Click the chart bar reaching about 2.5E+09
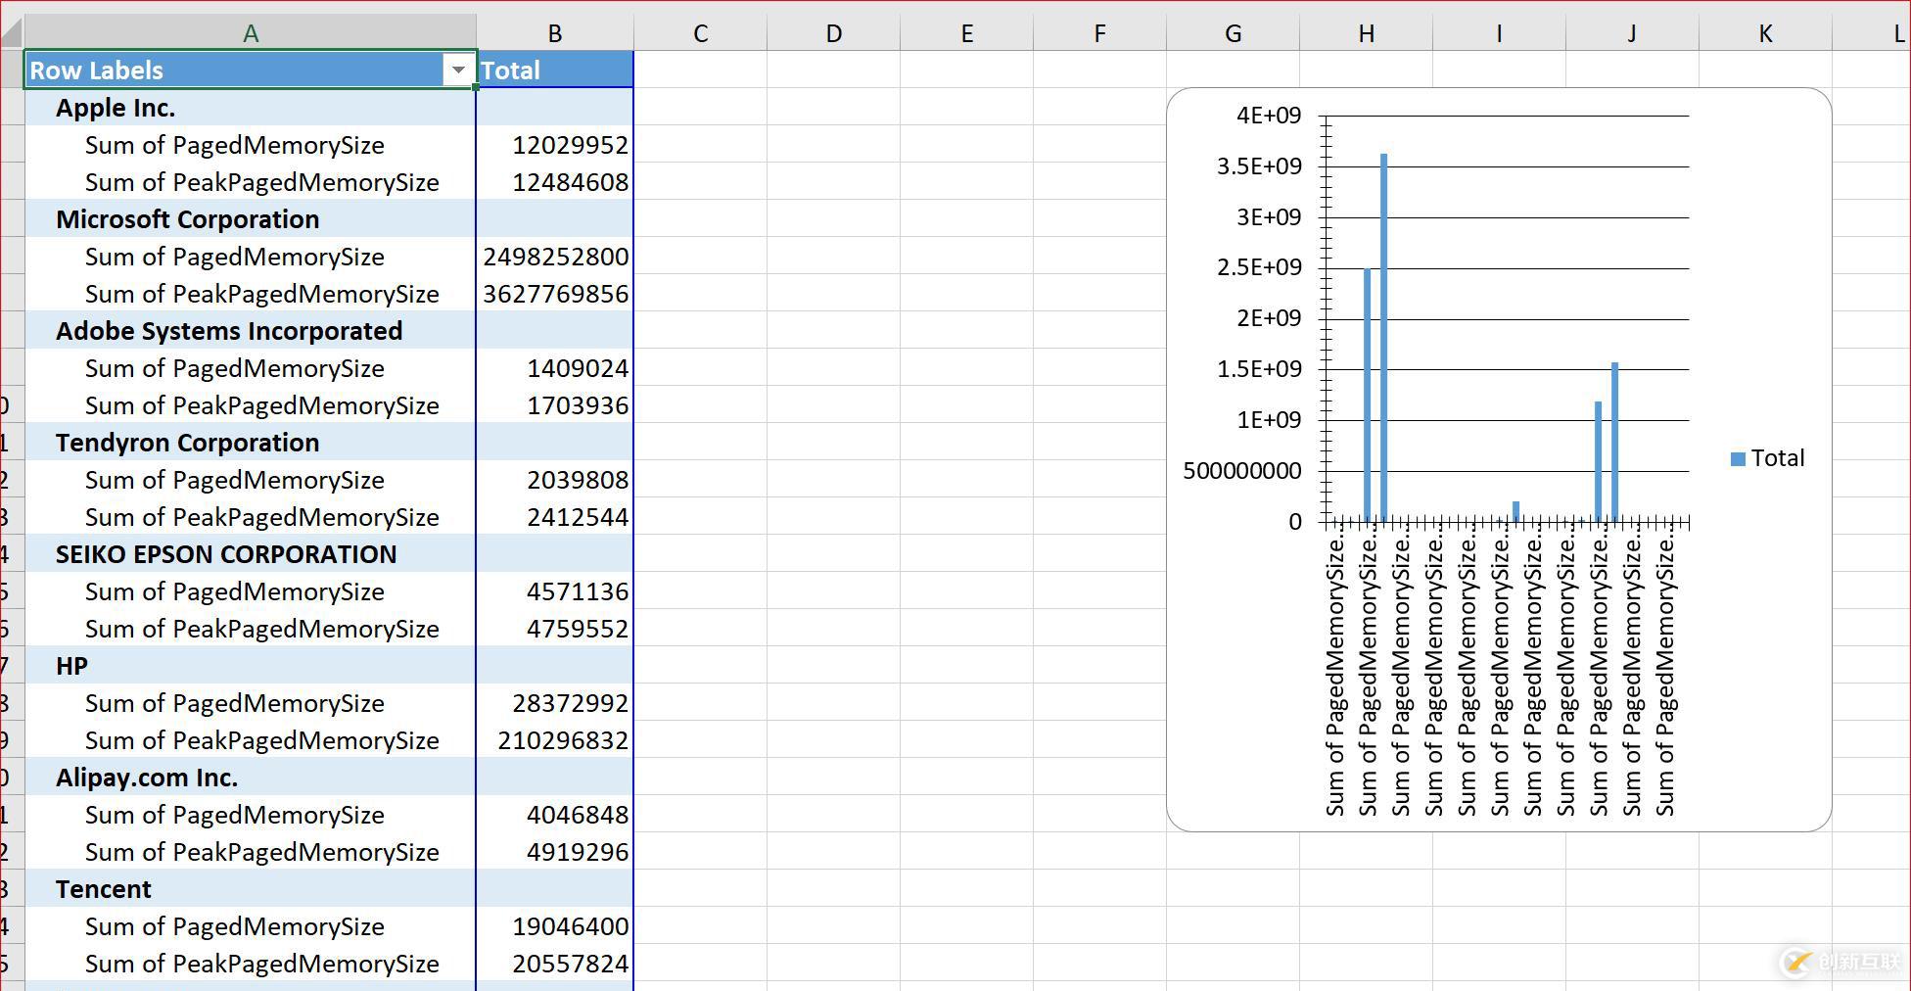Screen dimensions: 1911x991 (1368, 395)
